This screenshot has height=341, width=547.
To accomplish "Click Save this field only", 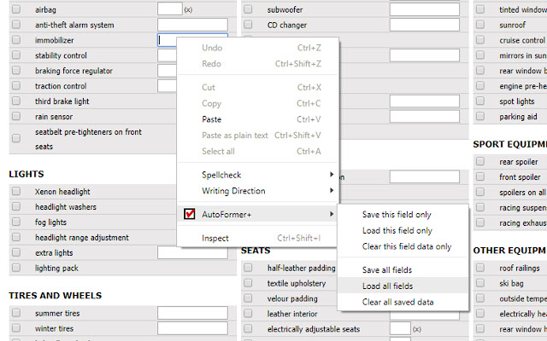I will [397, 214].
